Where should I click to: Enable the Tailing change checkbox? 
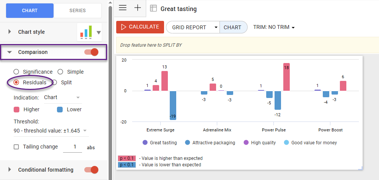(16, 147)
